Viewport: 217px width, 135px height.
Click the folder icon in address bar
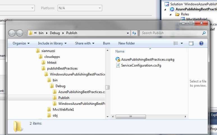(x=30, y=33)
